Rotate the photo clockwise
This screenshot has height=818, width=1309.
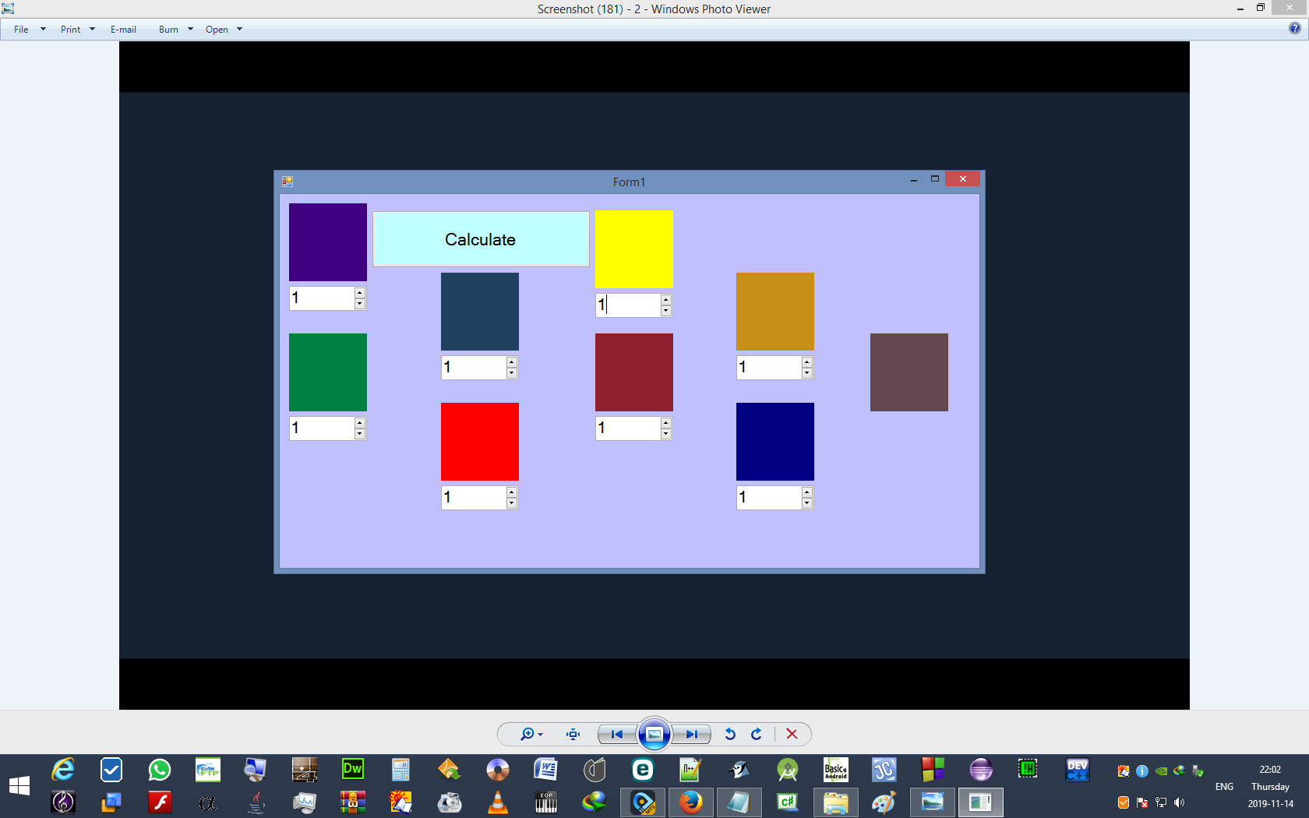(x=756, y=734)
